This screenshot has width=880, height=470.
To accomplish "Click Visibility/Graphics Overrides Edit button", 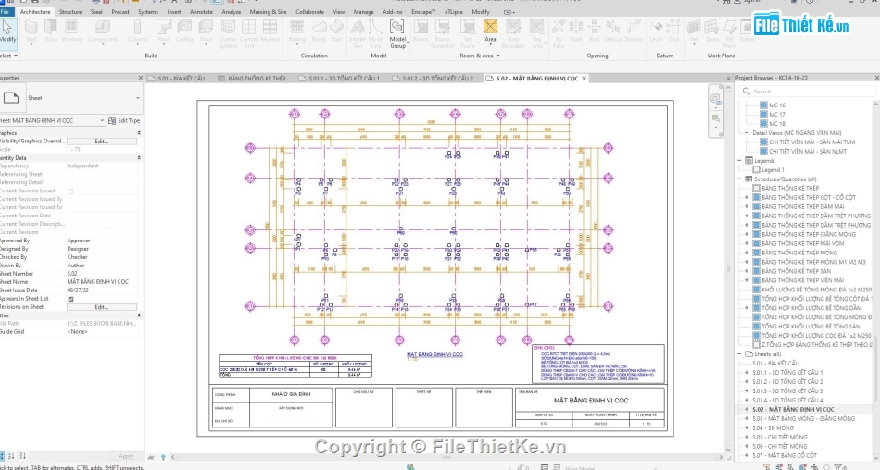I will 102,142.
